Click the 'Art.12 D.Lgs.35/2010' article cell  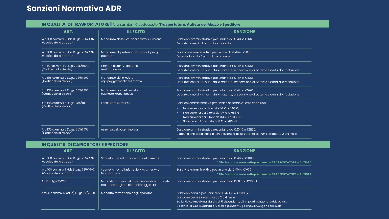pyautogui.click(x=55, y=181)
